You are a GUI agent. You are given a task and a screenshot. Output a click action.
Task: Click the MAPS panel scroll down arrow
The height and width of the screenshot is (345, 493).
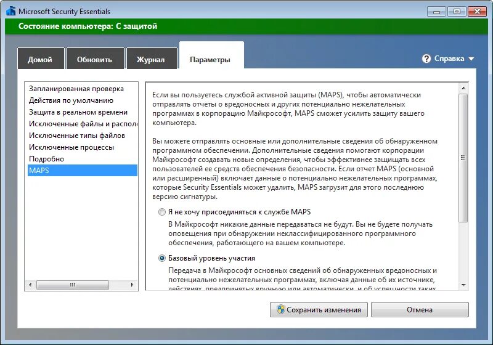(x=463, y=285)
